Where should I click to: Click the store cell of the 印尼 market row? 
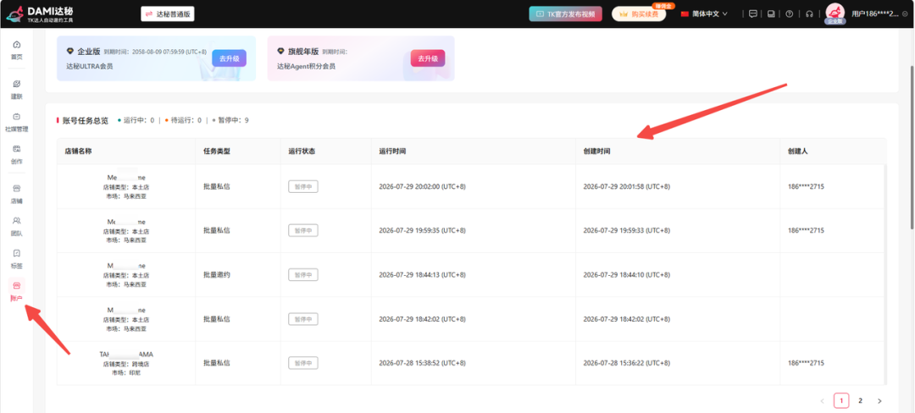[x=126, y=363]
